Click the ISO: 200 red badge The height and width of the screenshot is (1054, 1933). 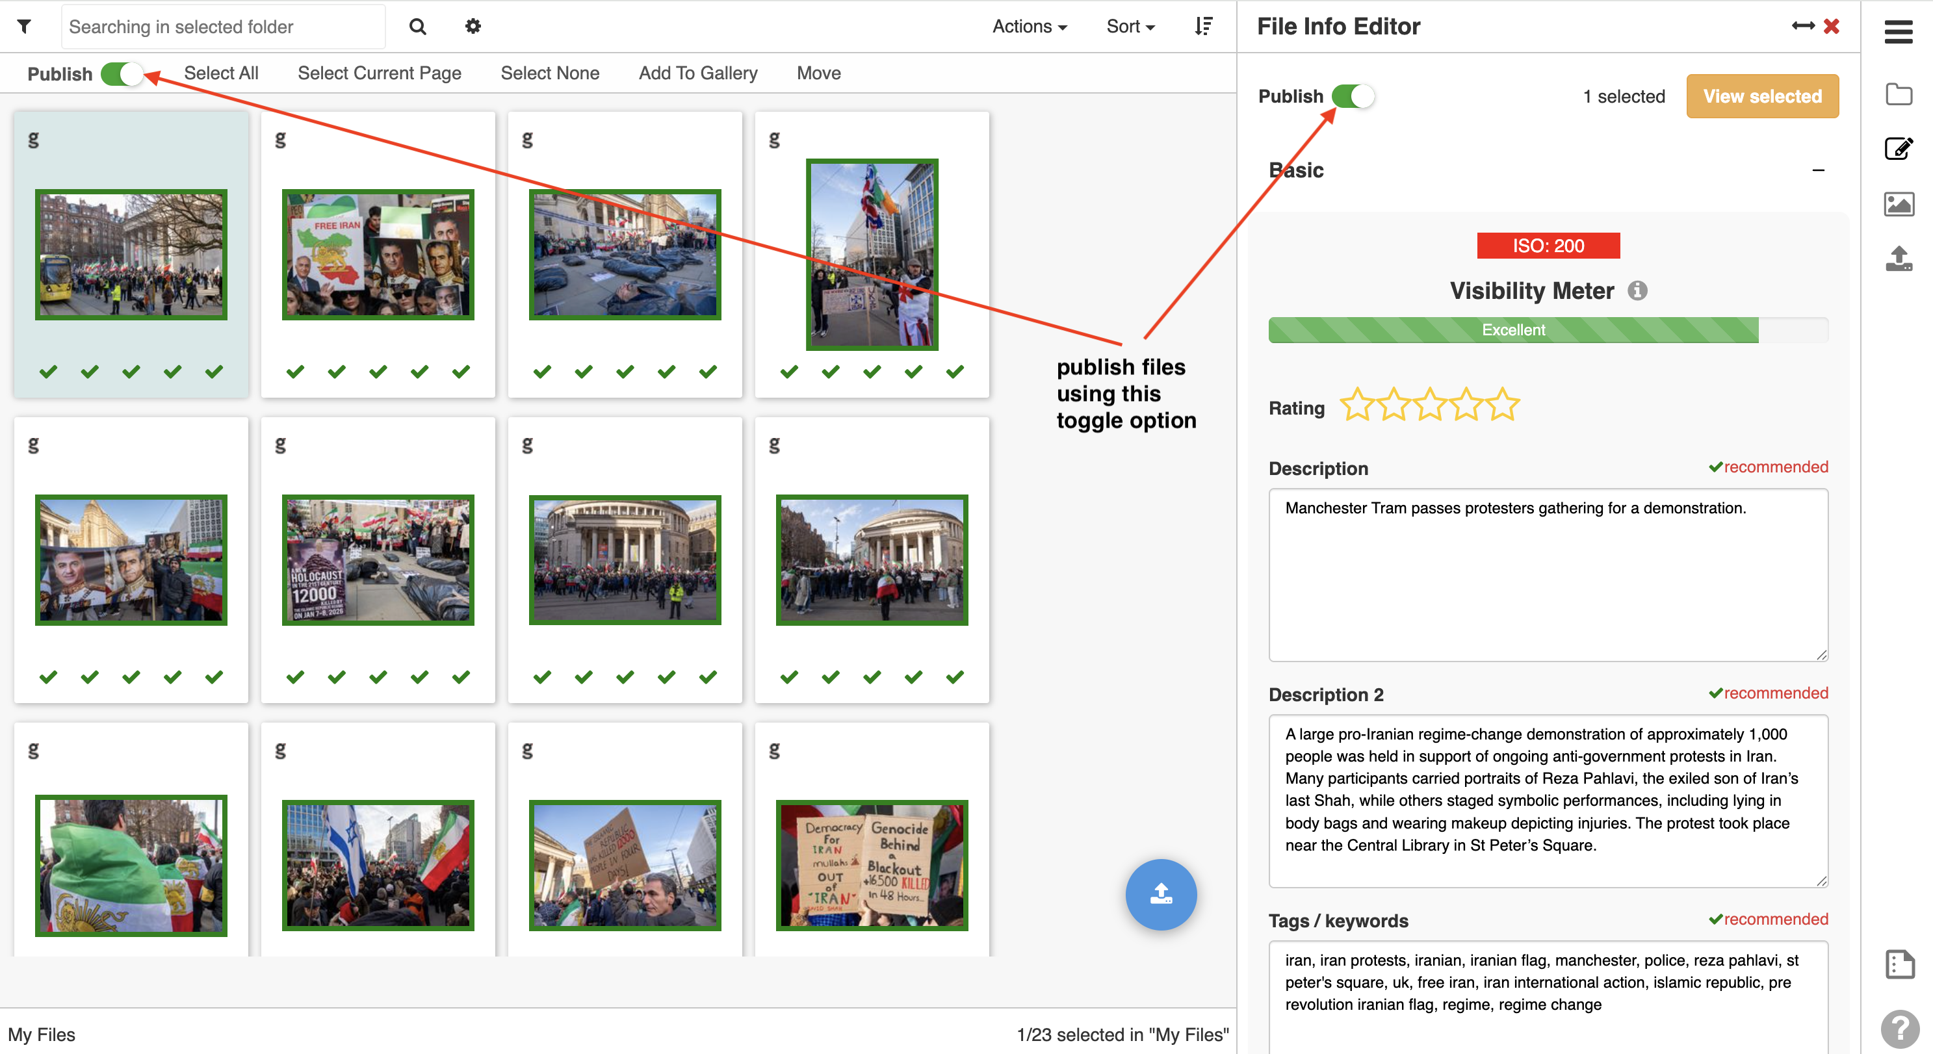pyautogui.click(x=1548, y=246)
